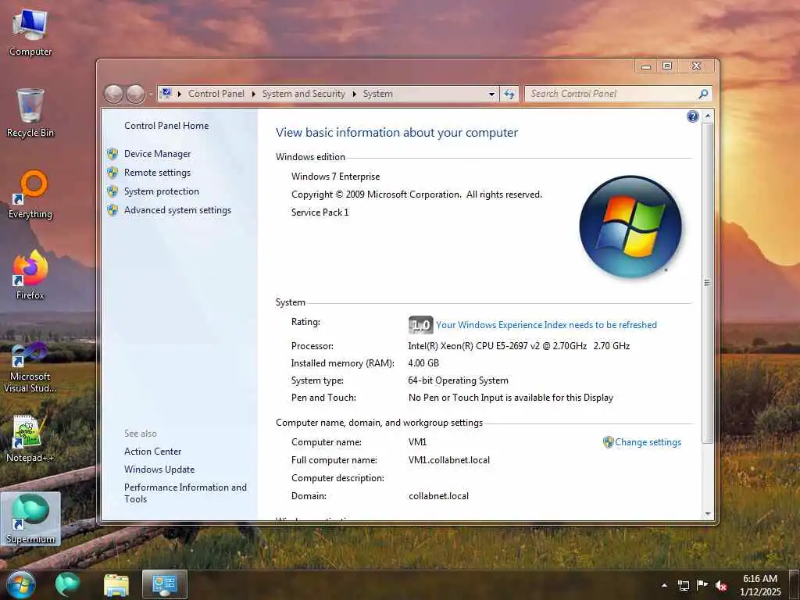Viewport: 800px width, 600px height.
Task: Open the network tray icon
Action: (683, 585)
